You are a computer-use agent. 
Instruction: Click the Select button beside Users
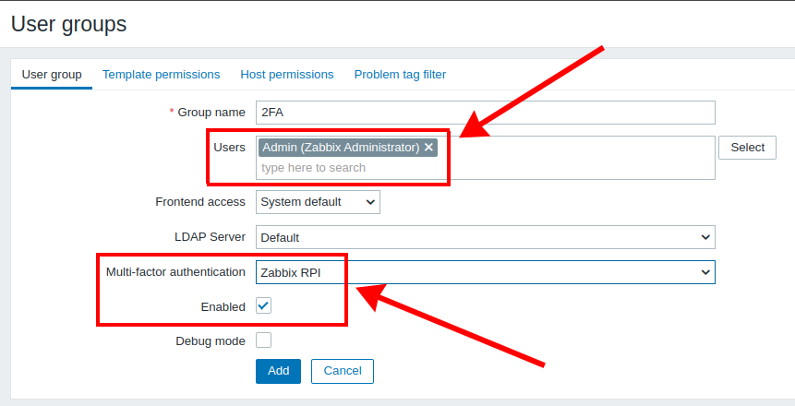point(747,148)
